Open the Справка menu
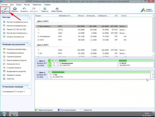 [x=47, y=5]
